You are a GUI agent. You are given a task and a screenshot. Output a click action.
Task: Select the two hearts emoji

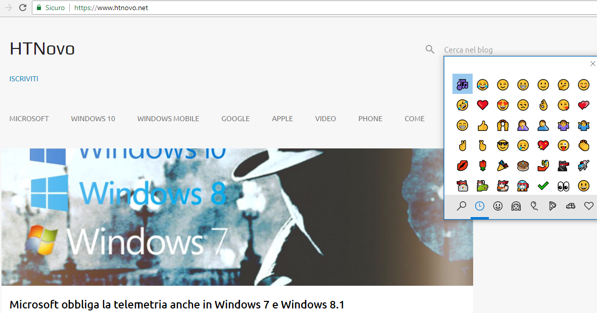[583, 105]
